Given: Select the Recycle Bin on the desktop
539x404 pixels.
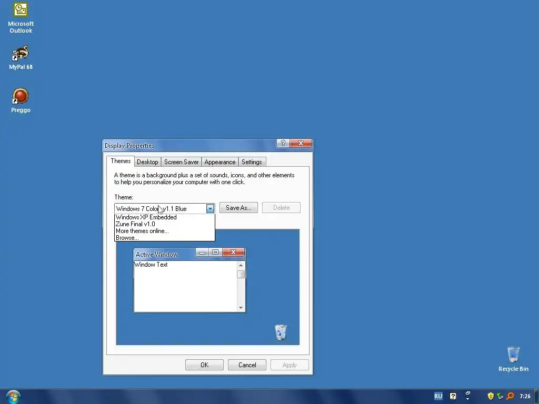Looking at the screenshot, I should click(x=513, y=359).
